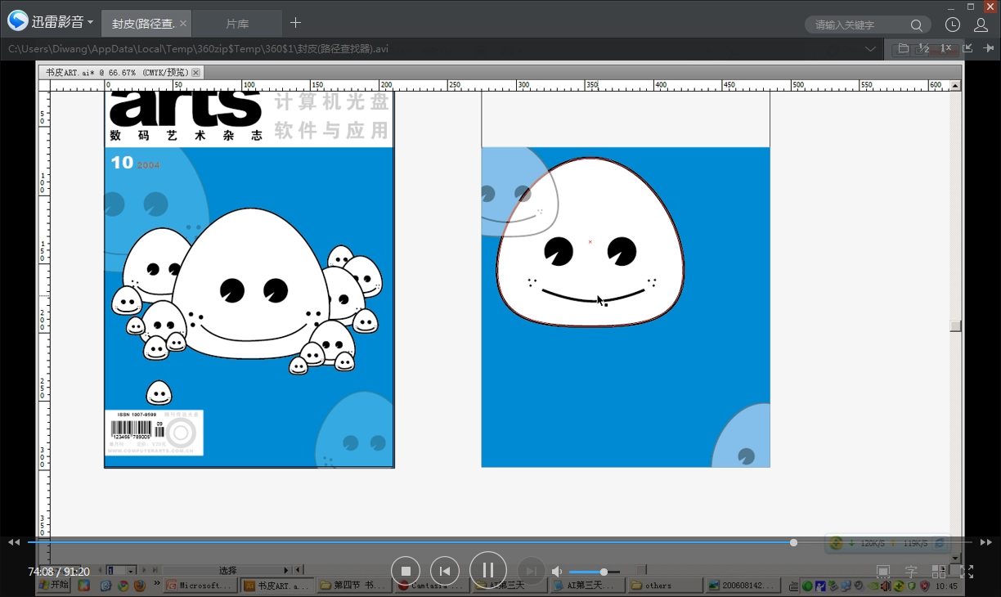The width and height of the screenshot is (1001, 597).
Task: Select the 封皮(路径查... video tab
Action: pos(143,23)
